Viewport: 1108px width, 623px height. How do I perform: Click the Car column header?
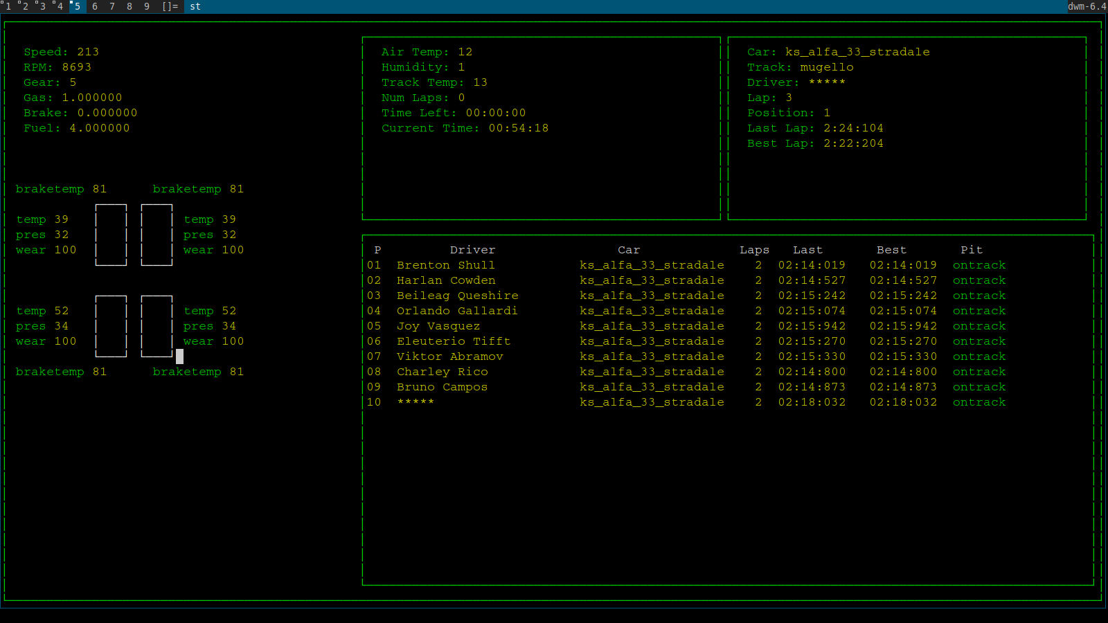[x=629, y=250]
